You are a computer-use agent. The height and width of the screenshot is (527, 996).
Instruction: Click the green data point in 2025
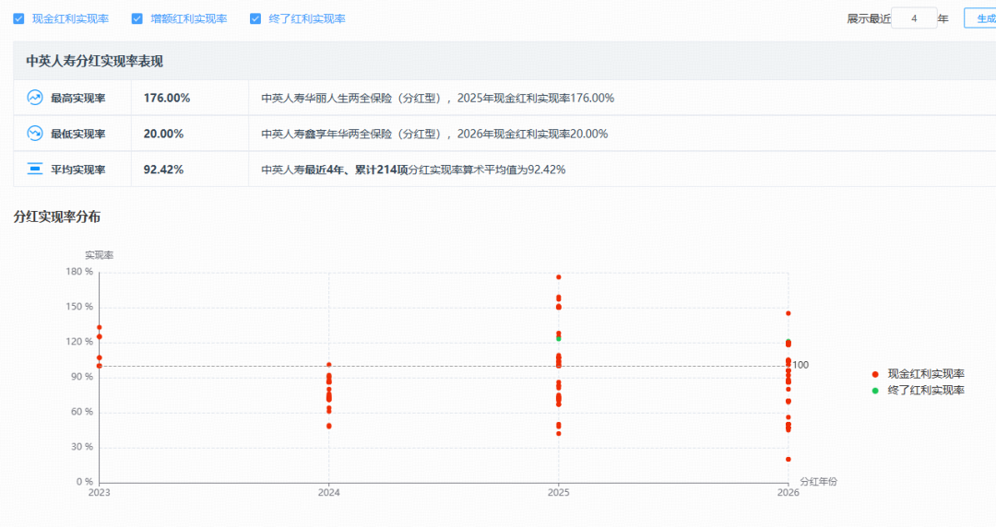(x=558, y=338)
